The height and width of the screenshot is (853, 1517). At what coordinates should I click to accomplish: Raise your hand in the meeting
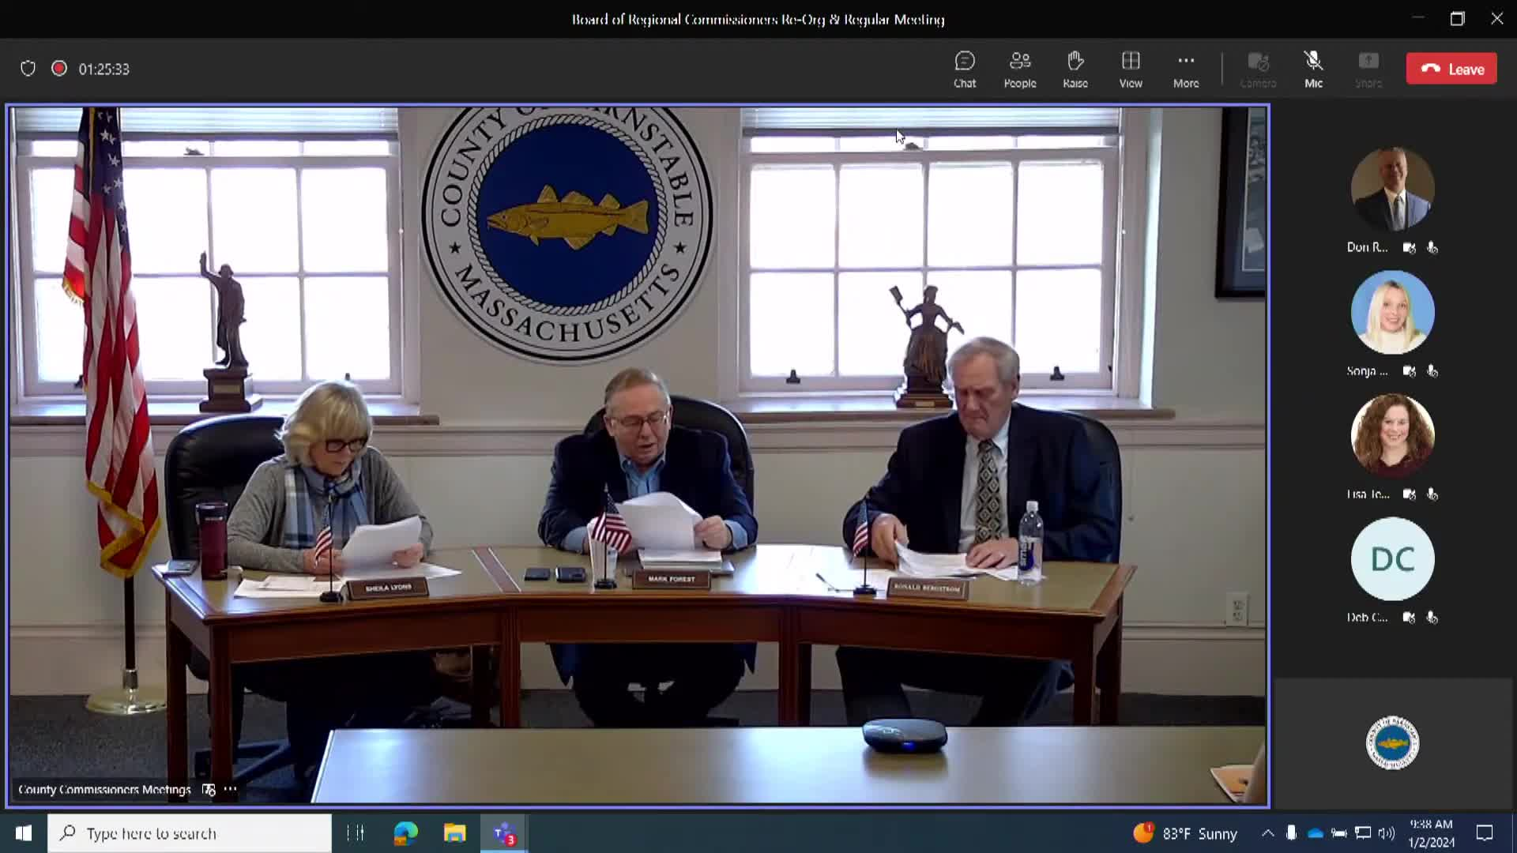pyautogui.click(x=1075, y=69)
